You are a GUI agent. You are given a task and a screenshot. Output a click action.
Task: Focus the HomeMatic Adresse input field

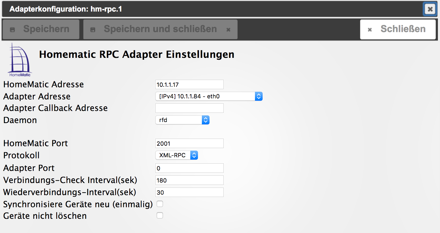pyautogui.click(x=189, y=85)
